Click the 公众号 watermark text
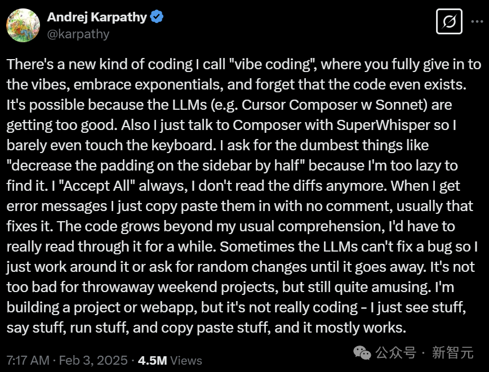Screen dimensions: 489x372 [395, 353]
